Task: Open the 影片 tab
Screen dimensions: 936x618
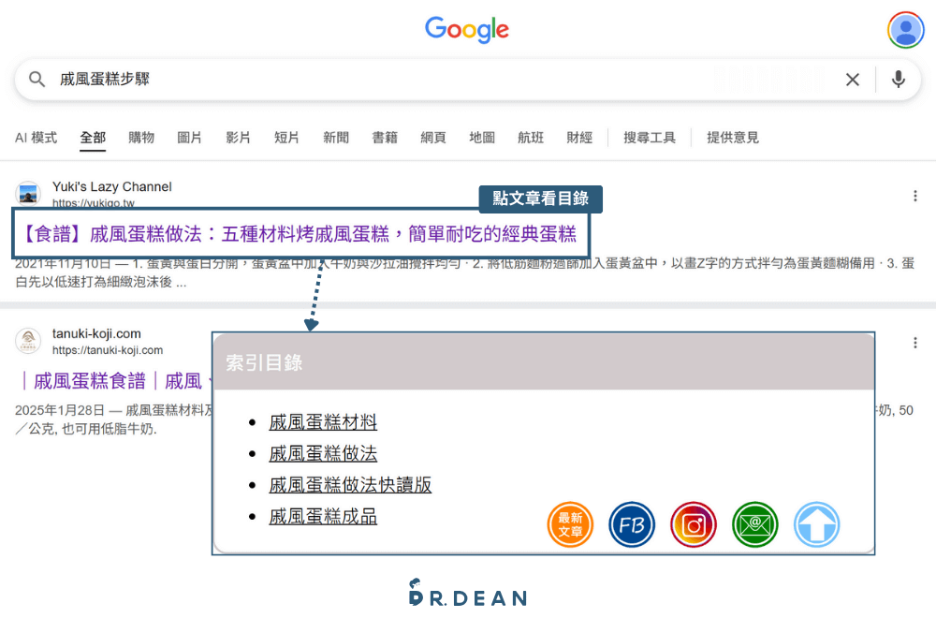Action: tap(238, 138)
